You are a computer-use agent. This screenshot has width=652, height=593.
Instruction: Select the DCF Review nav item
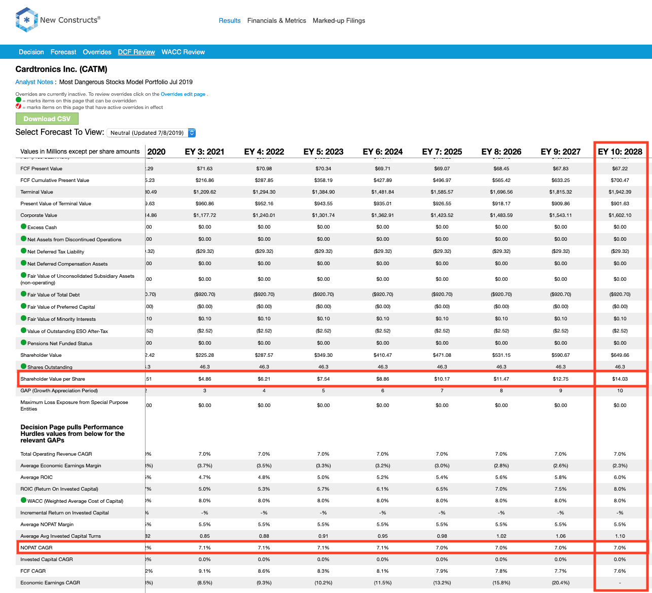(x=136, y=52)
